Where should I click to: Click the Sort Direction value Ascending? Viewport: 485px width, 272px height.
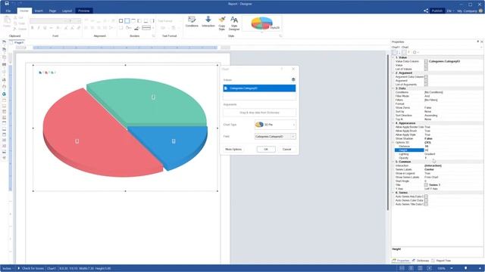[x=431, y=116]
